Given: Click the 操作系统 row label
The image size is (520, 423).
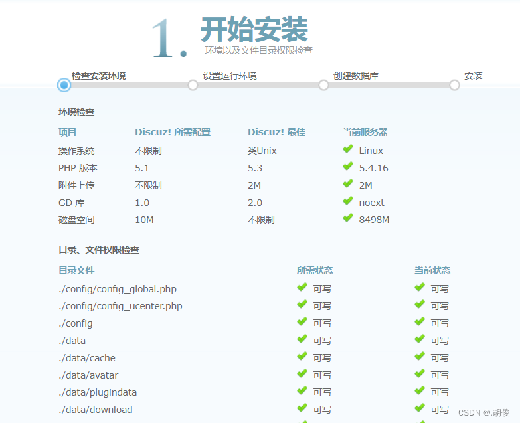Looking at the screenshot, I should (76, 151).
